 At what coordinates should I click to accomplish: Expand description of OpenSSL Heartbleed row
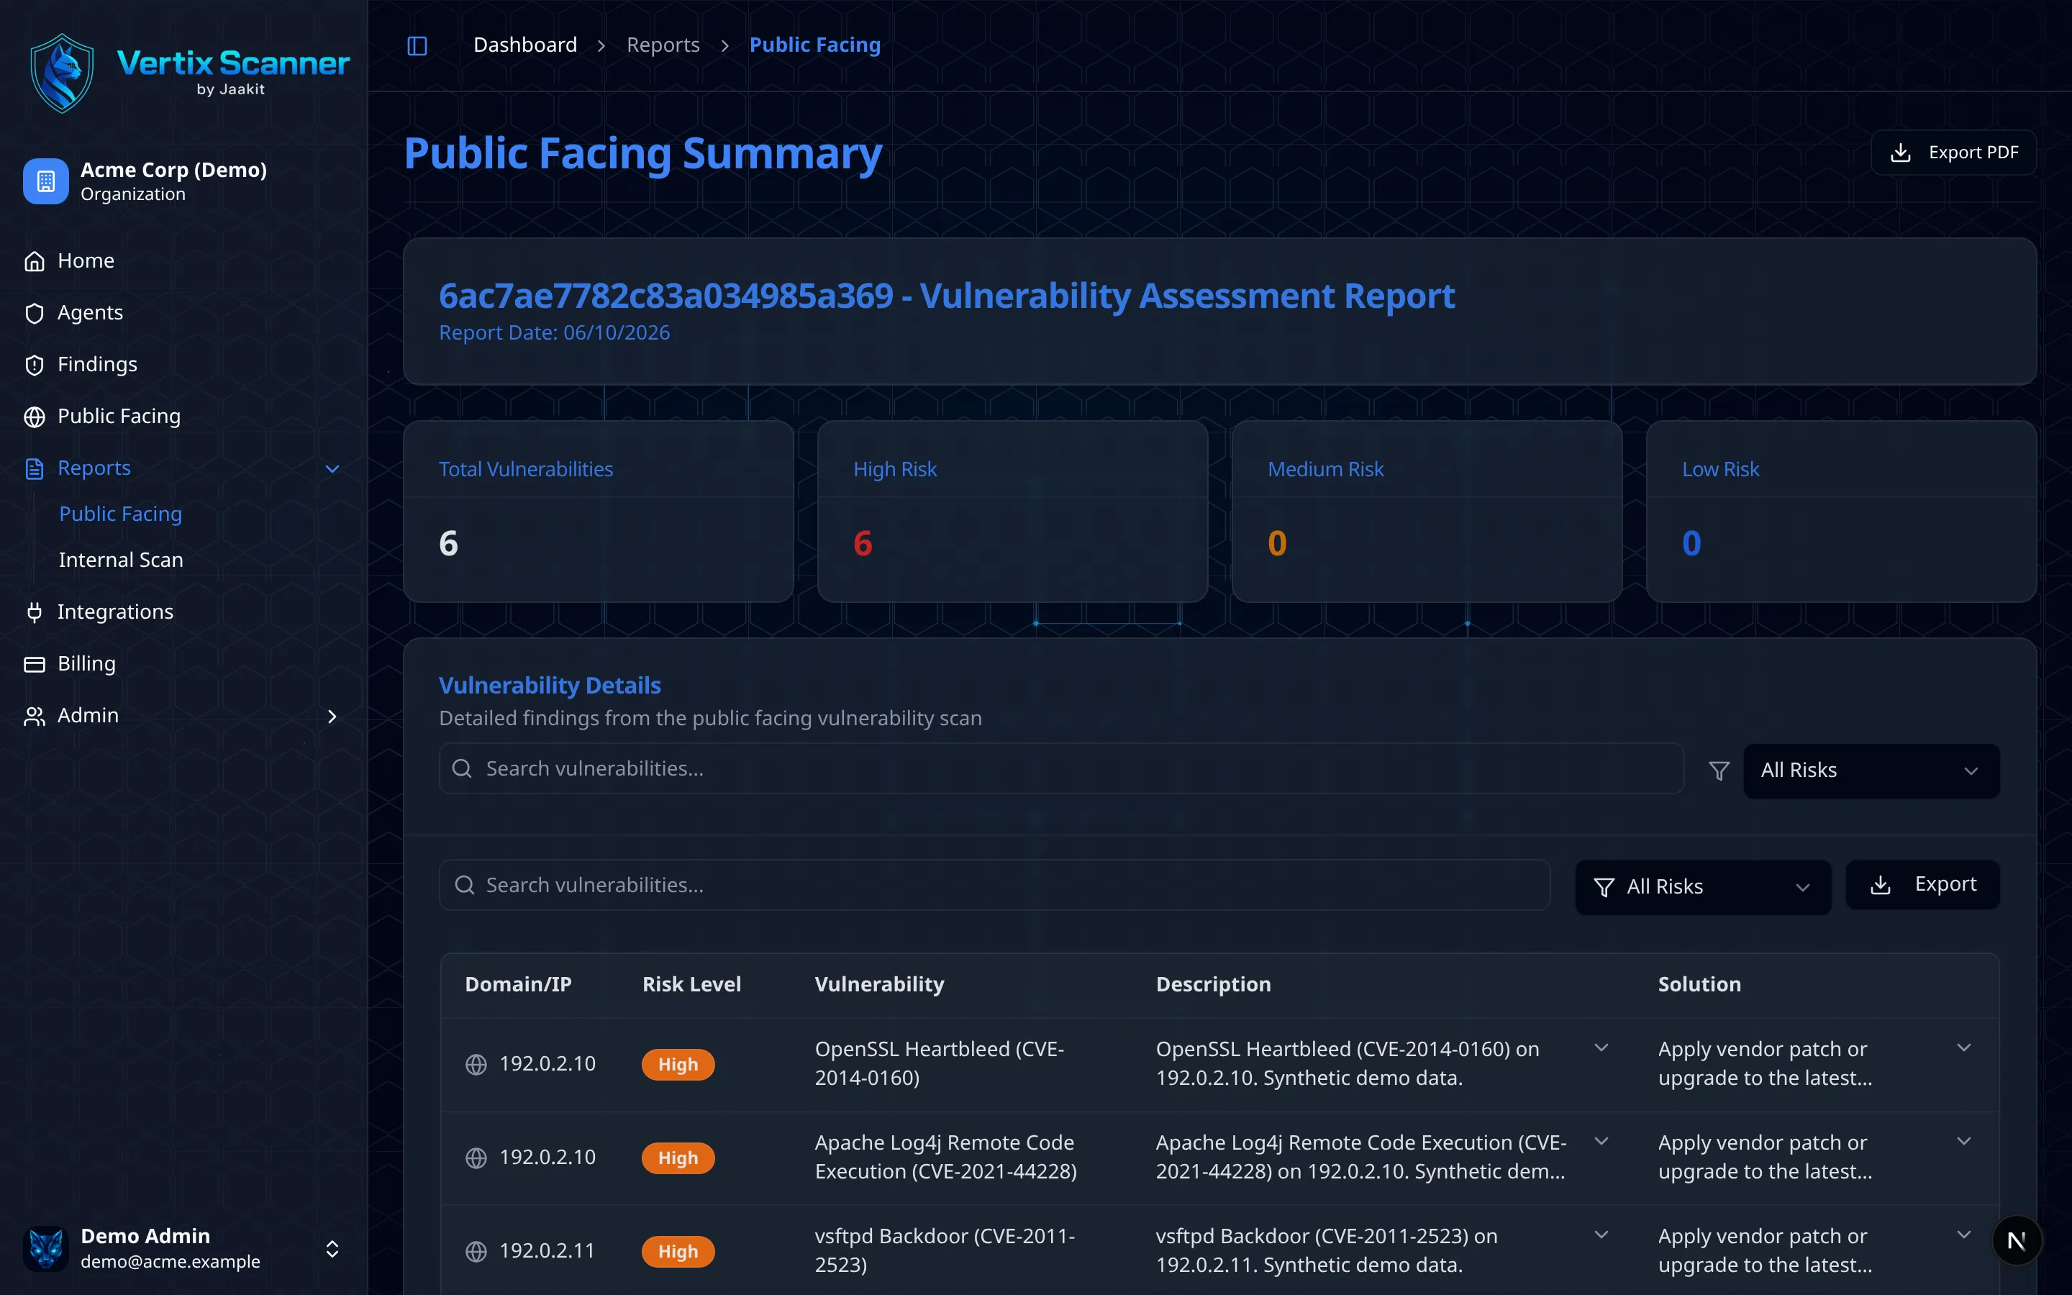click(1601, 1048)
